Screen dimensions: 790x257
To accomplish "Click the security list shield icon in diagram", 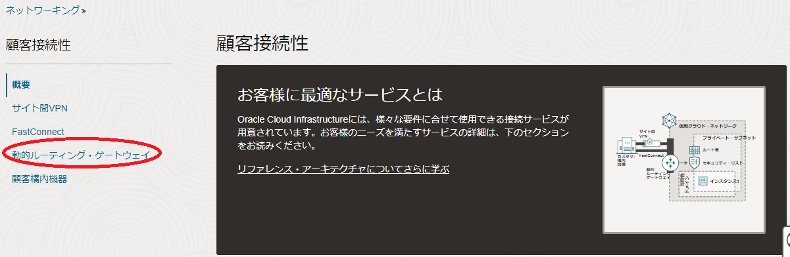I will [x=695, y=163].
